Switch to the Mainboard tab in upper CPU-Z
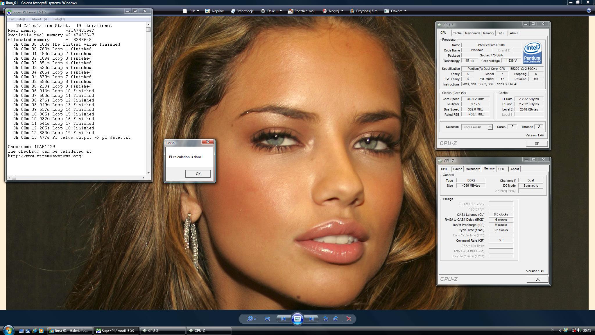This screenshot has height=335, width=595. (472, 33)
